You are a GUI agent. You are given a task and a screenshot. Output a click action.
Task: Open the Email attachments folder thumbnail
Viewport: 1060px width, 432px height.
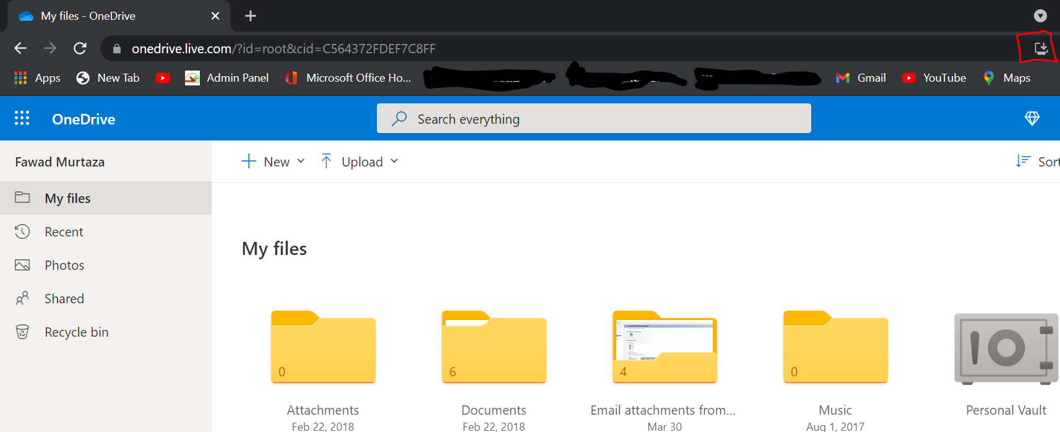tap(665, 347)
